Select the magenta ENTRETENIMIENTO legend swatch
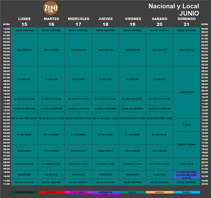Image resolution: width=211 pixels, height=198 pixels. [78, 192]
